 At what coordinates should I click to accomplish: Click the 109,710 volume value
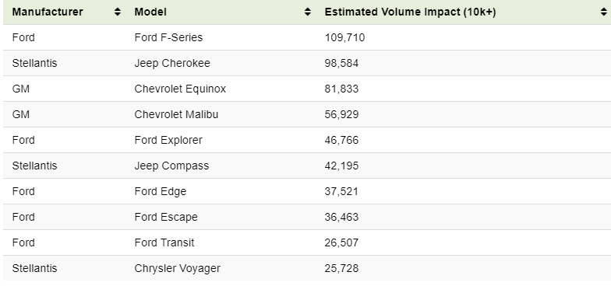click(344, 37)
